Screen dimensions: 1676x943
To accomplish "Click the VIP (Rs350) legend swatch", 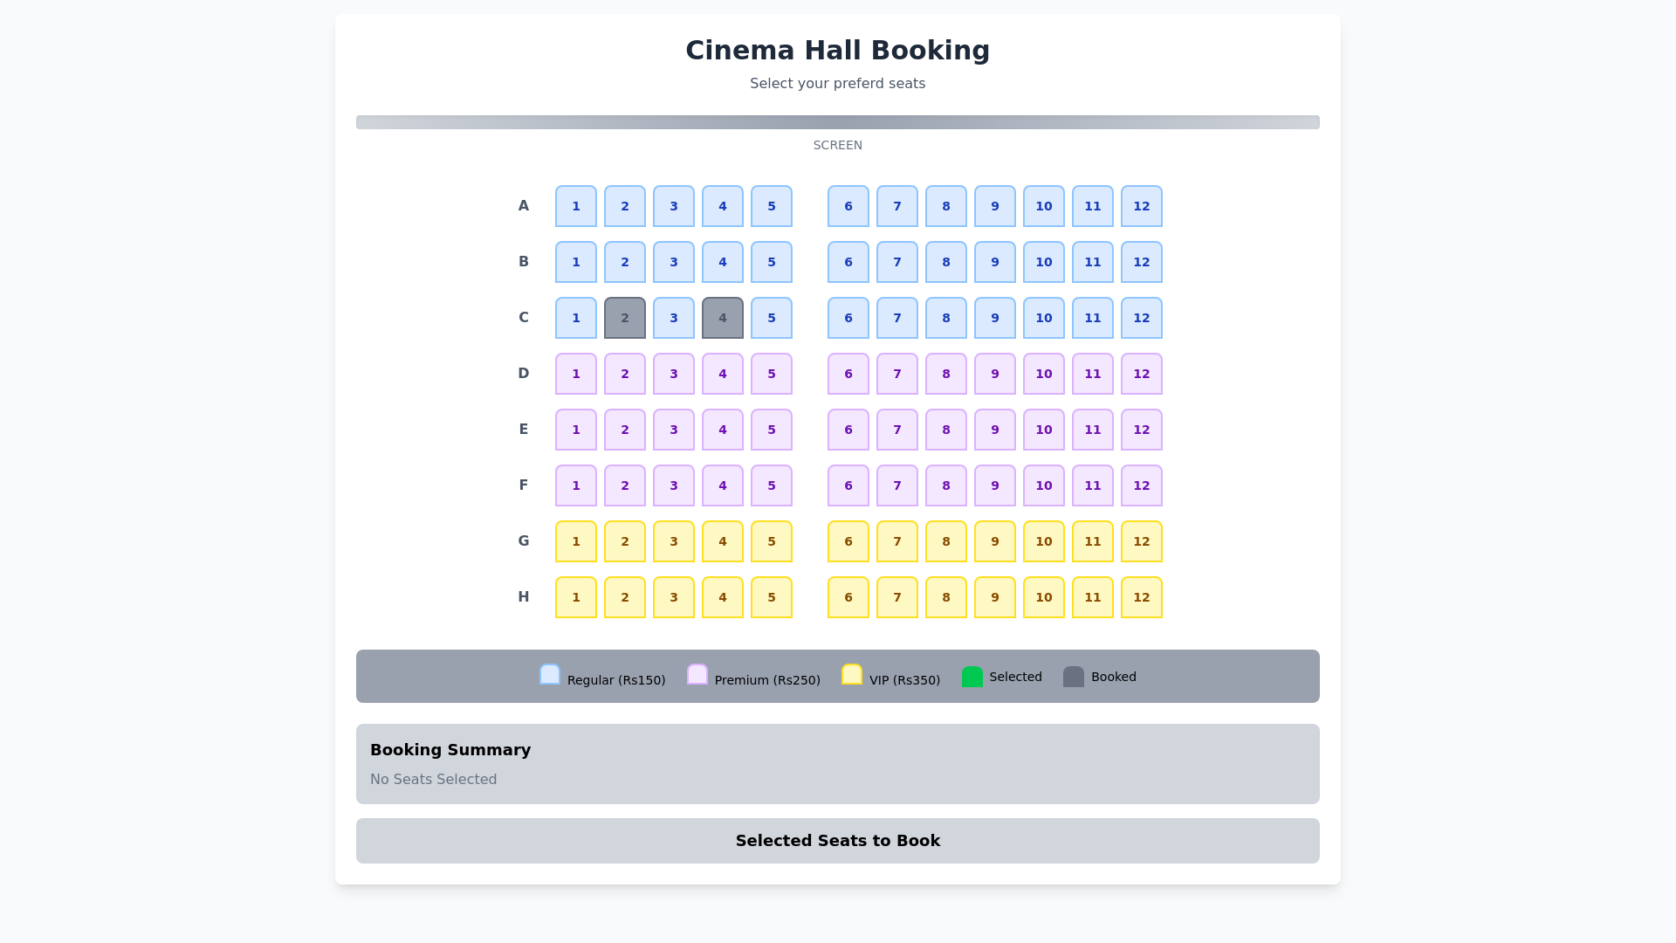I will tap(852, 675).
